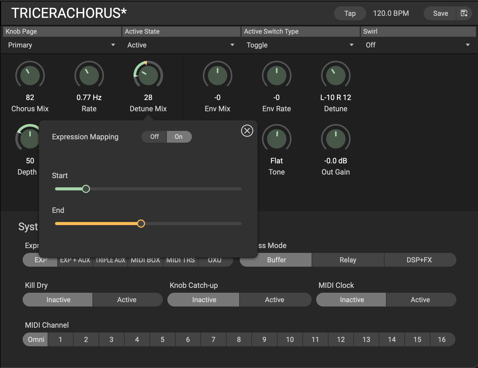Click the Chorus Mix knob
Viewport: 478px width, 368px height.
(30, 76)
